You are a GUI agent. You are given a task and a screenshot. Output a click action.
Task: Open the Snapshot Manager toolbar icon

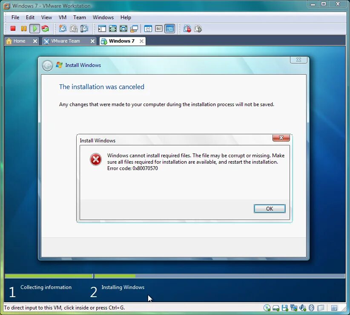click(84, 29)
